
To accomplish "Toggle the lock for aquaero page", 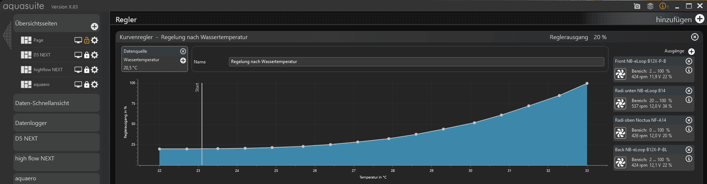I will (x=87, y=84).
